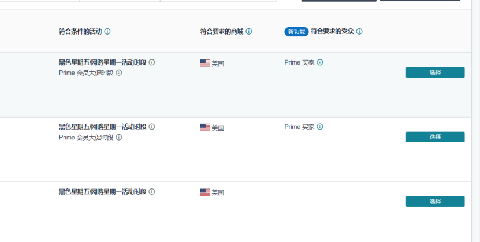
Task: Open info for second row Prime 会员大促时段
Action: pyautogui.click(x=119, y=138)
